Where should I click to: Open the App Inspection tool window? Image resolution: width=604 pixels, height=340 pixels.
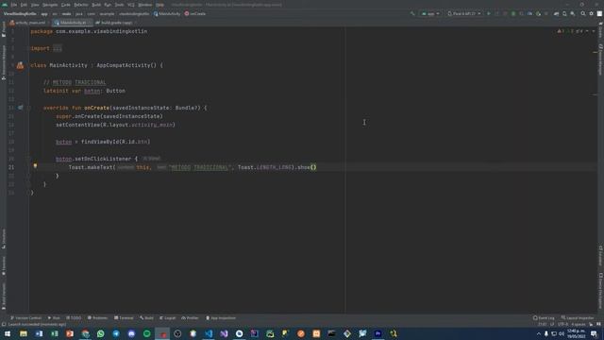pos(221,318)
